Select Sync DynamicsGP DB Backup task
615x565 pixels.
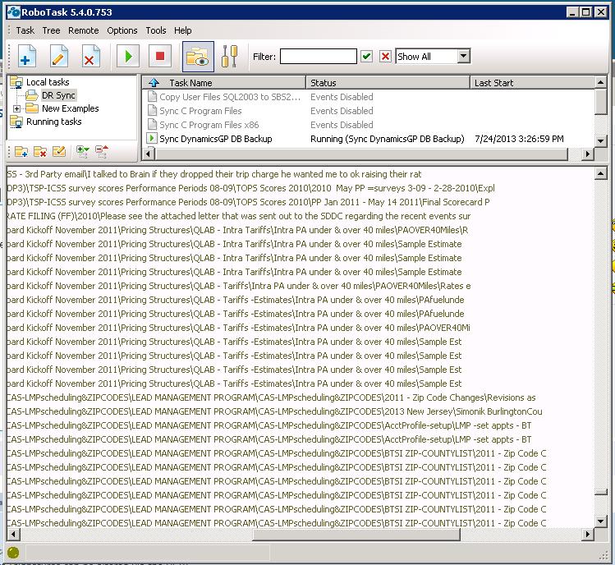(x=216, y=139)
